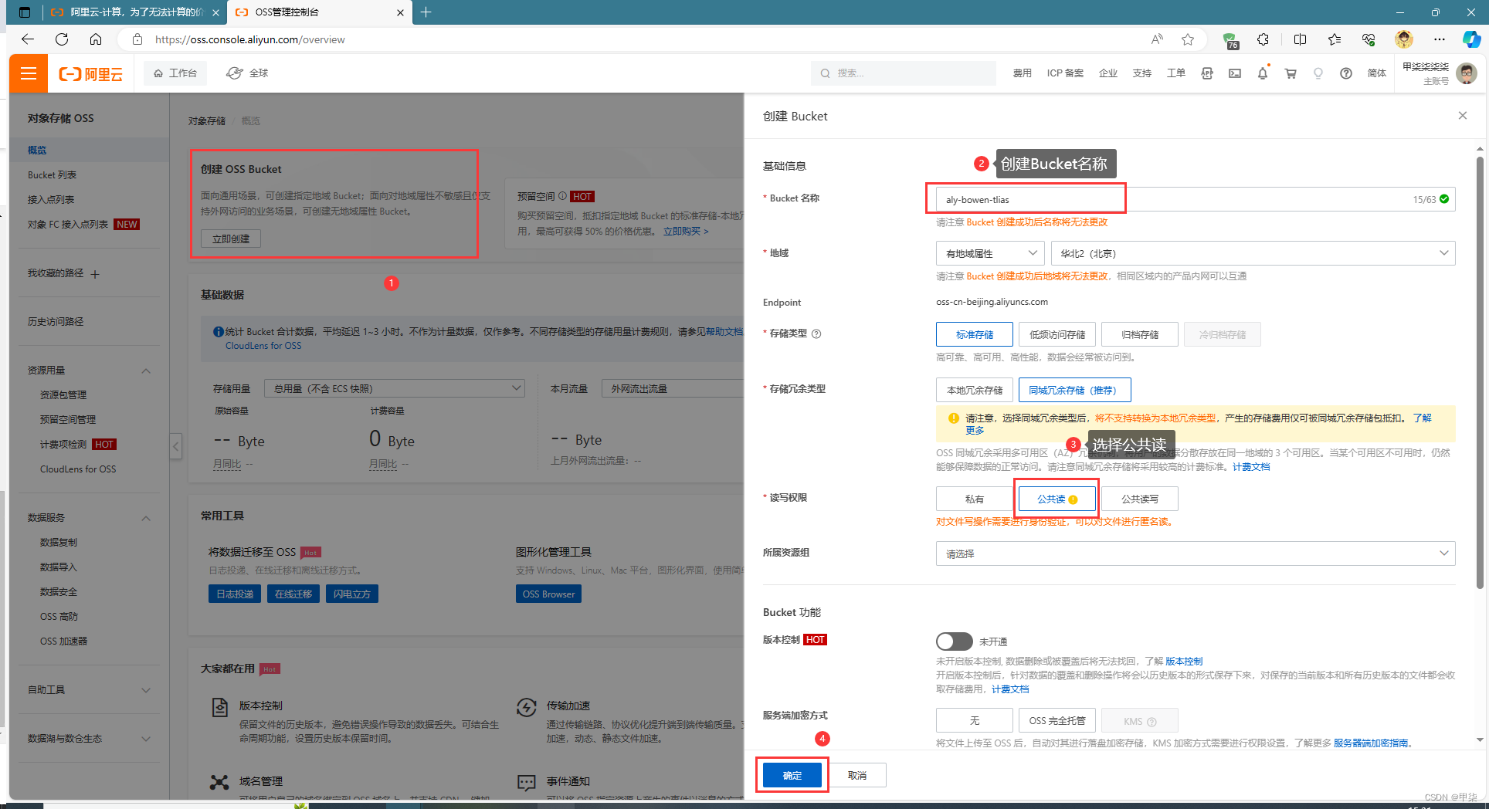The height and width of the screenshot is (809, 1489).
Task: Choose OSS 完全托管 encryption
Action: (1057, 720)
